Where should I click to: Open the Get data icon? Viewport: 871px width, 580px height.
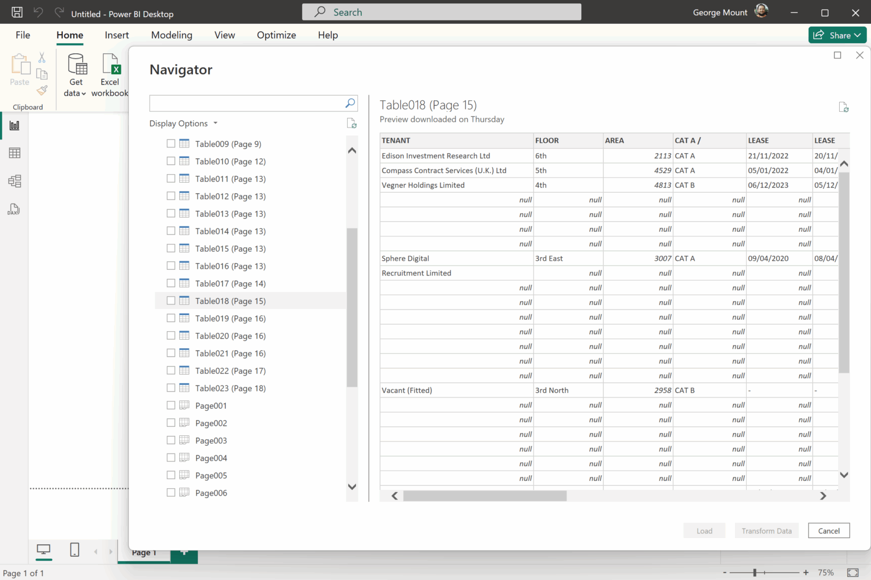coord(77,65)
